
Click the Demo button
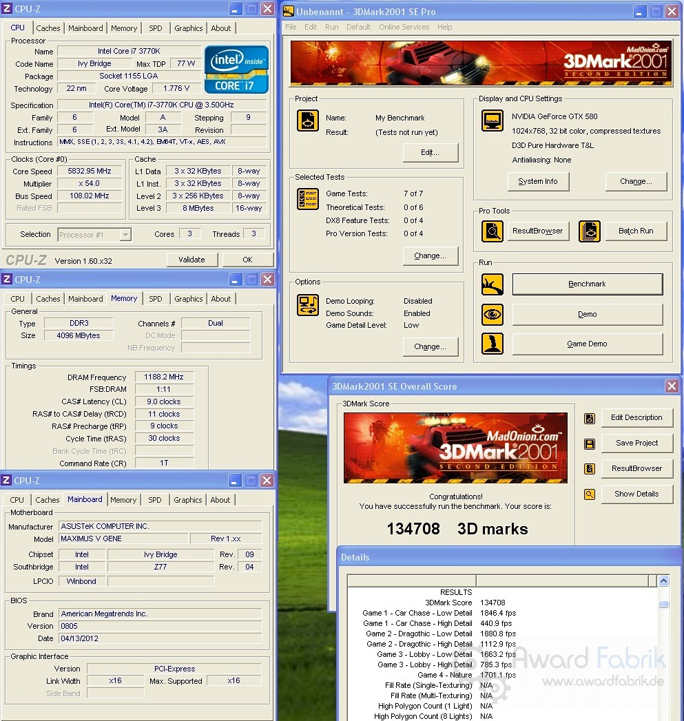[588, 315]
